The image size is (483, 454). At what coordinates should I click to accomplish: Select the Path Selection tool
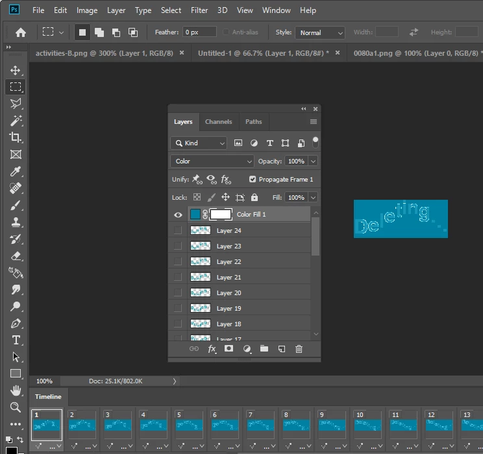point(16,357)
